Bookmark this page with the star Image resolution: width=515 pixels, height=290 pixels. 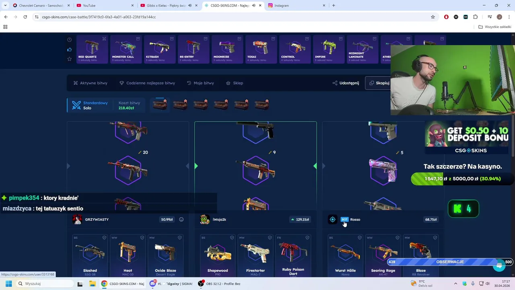(x=433, y=17)
